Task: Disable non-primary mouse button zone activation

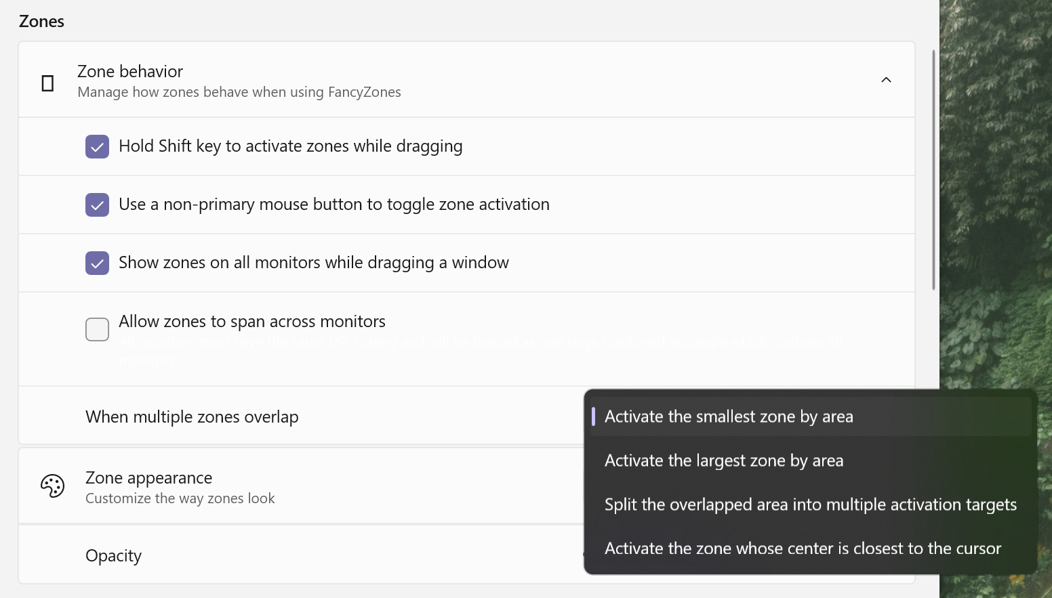Action: [97, 205]
